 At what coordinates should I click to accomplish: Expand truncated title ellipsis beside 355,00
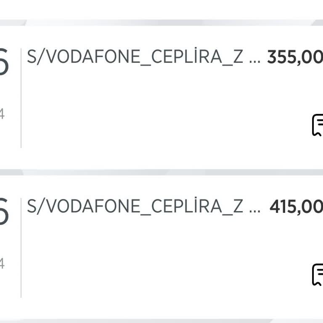click(255, 59)
